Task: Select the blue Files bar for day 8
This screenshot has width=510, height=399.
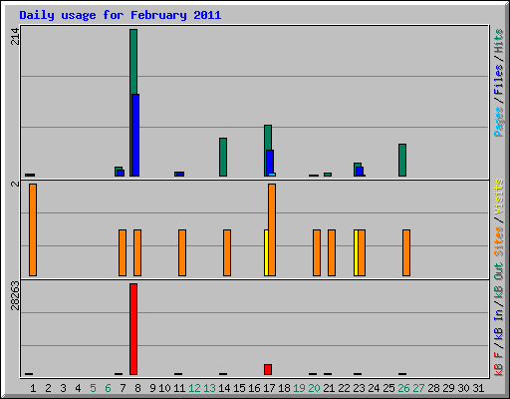Action: pos(135,135)
